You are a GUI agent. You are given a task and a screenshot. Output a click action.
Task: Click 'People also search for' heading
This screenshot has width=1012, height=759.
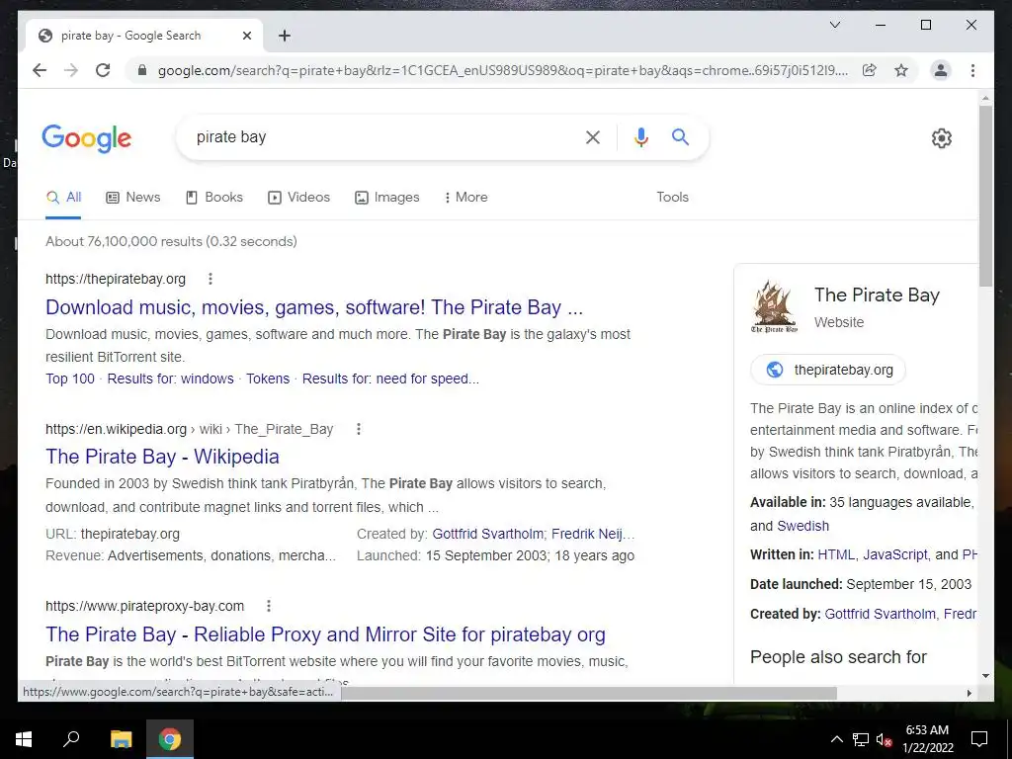[x=838, y=657]
